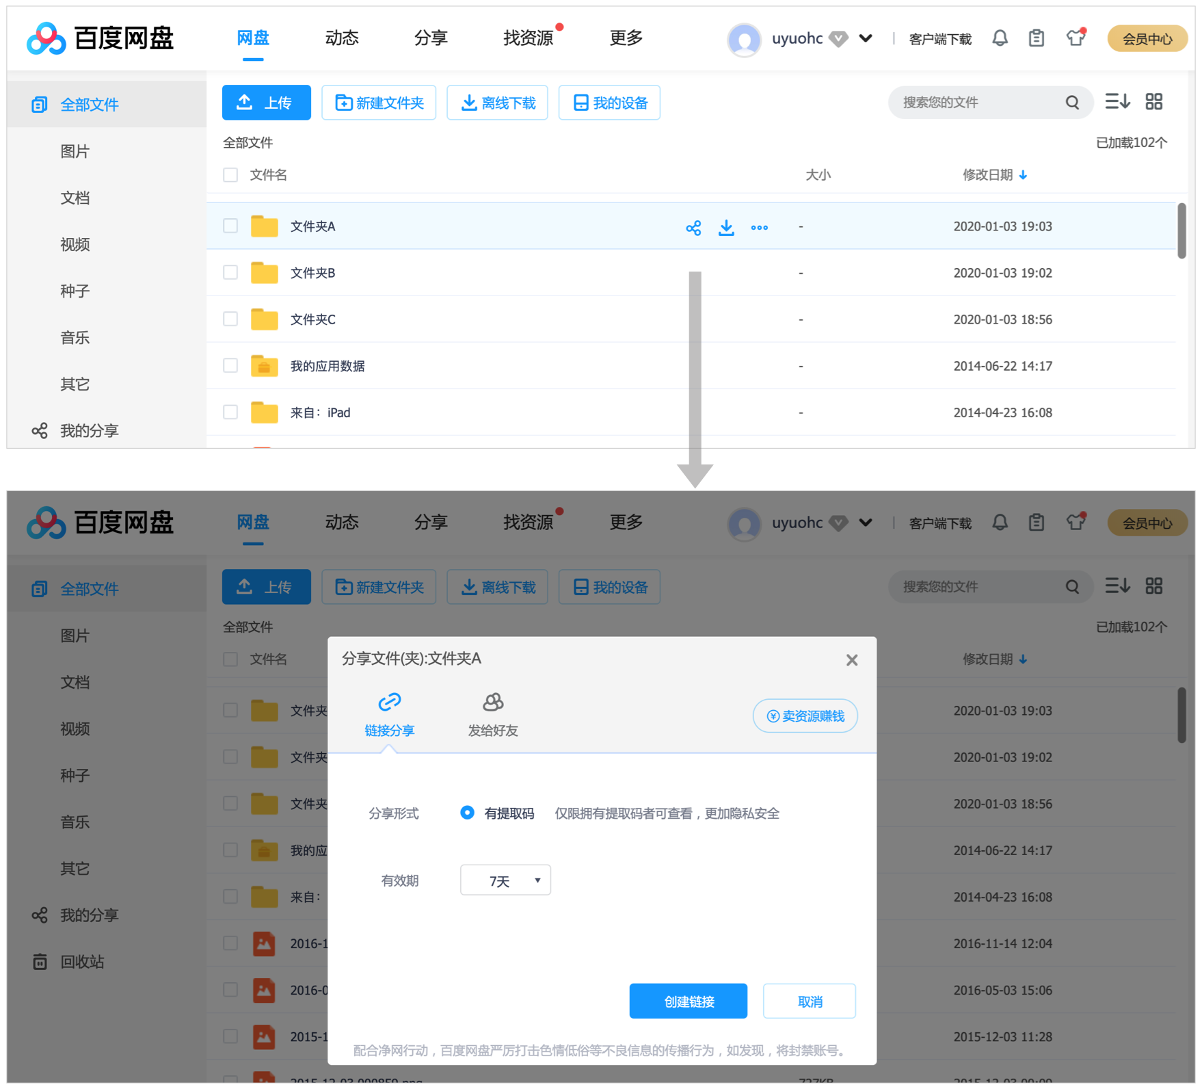1202x1089 pixels.
Task: Click the 创建链接 button
Action: (x=689, y=1001)
